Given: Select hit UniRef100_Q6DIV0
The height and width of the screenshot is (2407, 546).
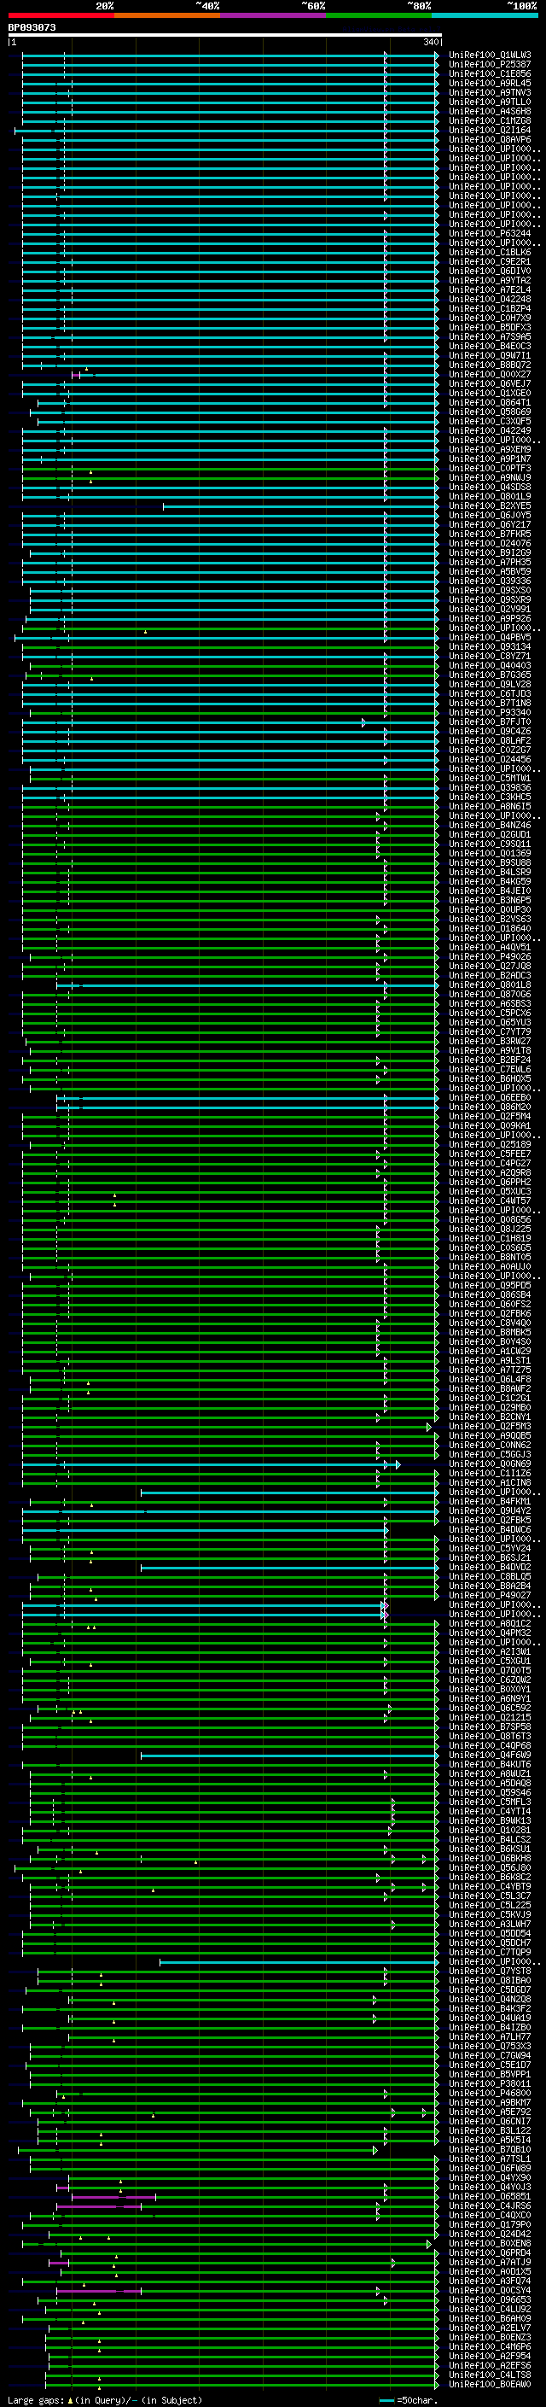Looking at the screenshot, I should (490, 271).
